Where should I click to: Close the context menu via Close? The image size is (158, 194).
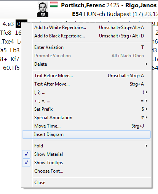[86, 183]
